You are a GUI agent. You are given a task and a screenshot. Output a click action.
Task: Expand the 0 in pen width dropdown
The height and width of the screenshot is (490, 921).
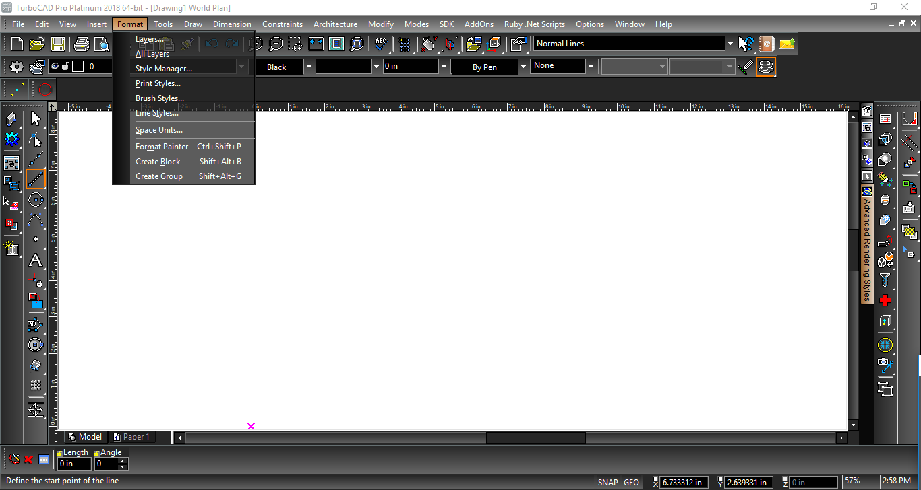click(444, 67)
